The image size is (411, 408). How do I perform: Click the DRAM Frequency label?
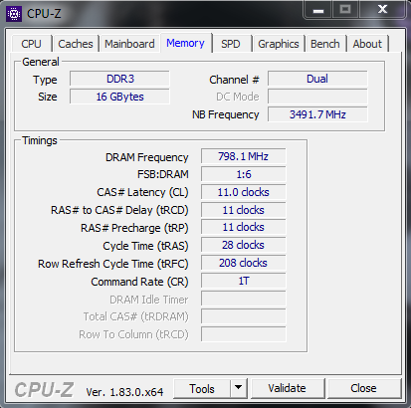(147, 157)
